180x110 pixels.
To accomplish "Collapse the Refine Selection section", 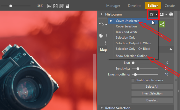I will coord(101,108).
